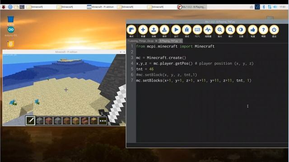Open the web browser globe icon in taskbar
Viewport: 289px width, 162px height.
click(10, 7)
